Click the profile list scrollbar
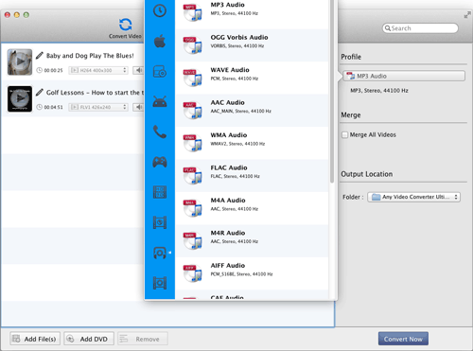 [x=332, y=92]
